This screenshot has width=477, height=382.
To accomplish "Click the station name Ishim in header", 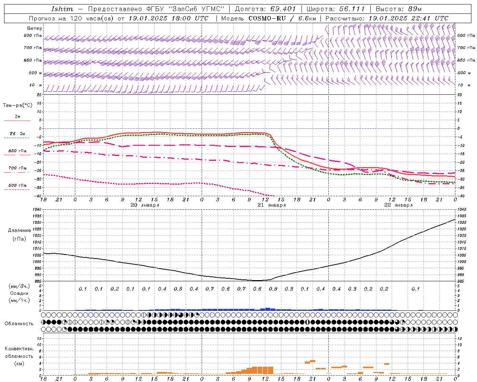I will pos(62,9).
